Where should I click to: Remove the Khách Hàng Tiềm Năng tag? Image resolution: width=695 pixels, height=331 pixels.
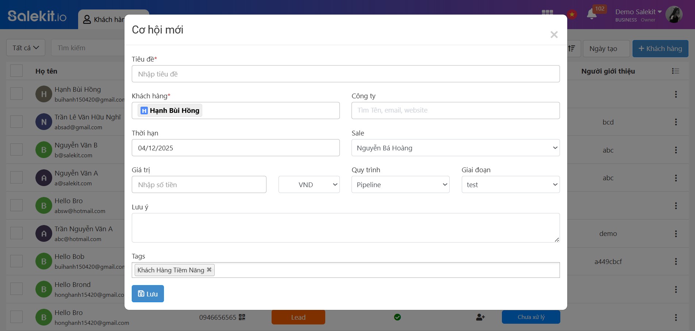(209, 270)
